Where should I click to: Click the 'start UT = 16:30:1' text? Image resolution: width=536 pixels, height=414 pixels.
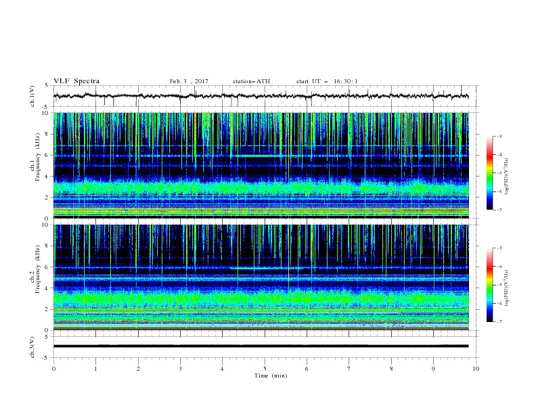coord(327,81)
